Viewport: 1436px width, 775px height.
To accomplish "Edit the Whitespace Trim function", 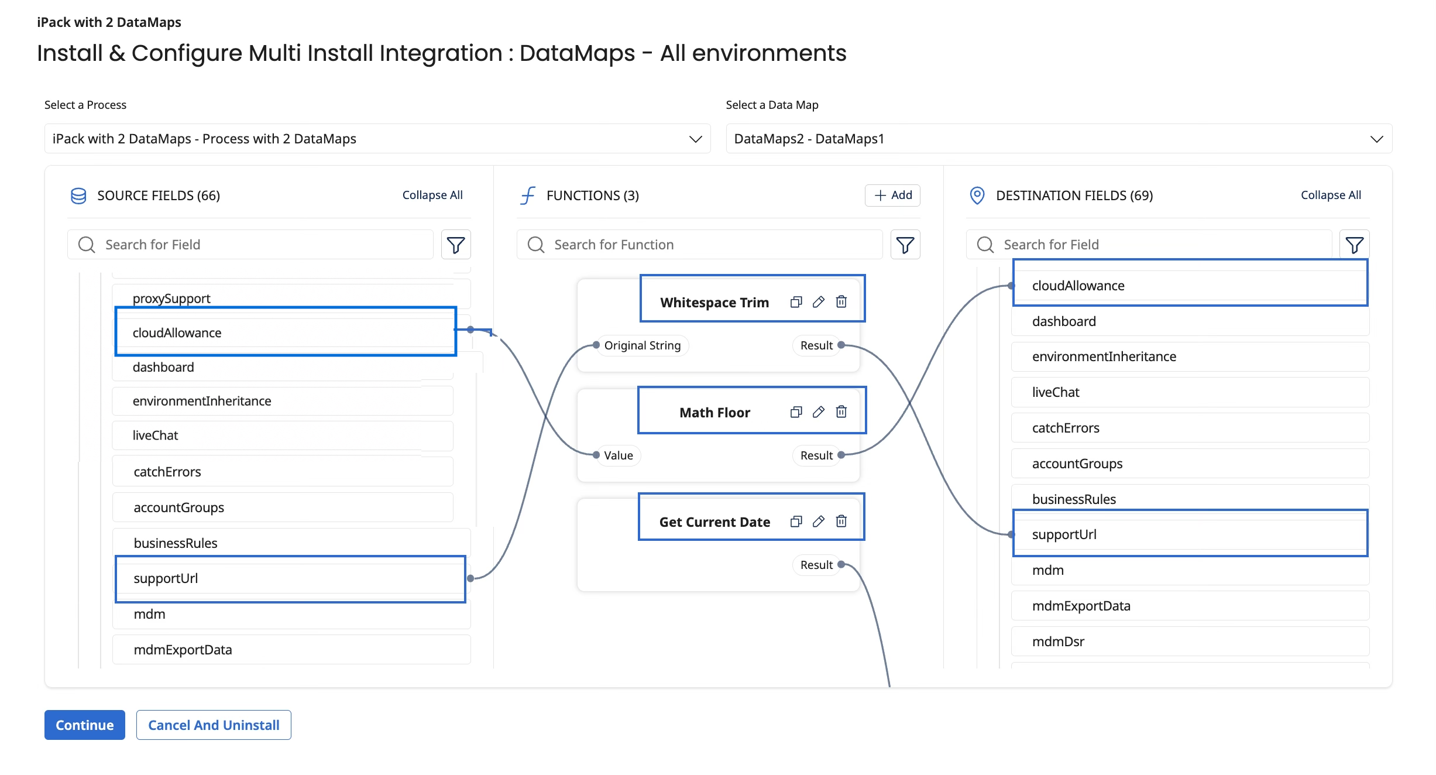I will [x=819, y=302].
